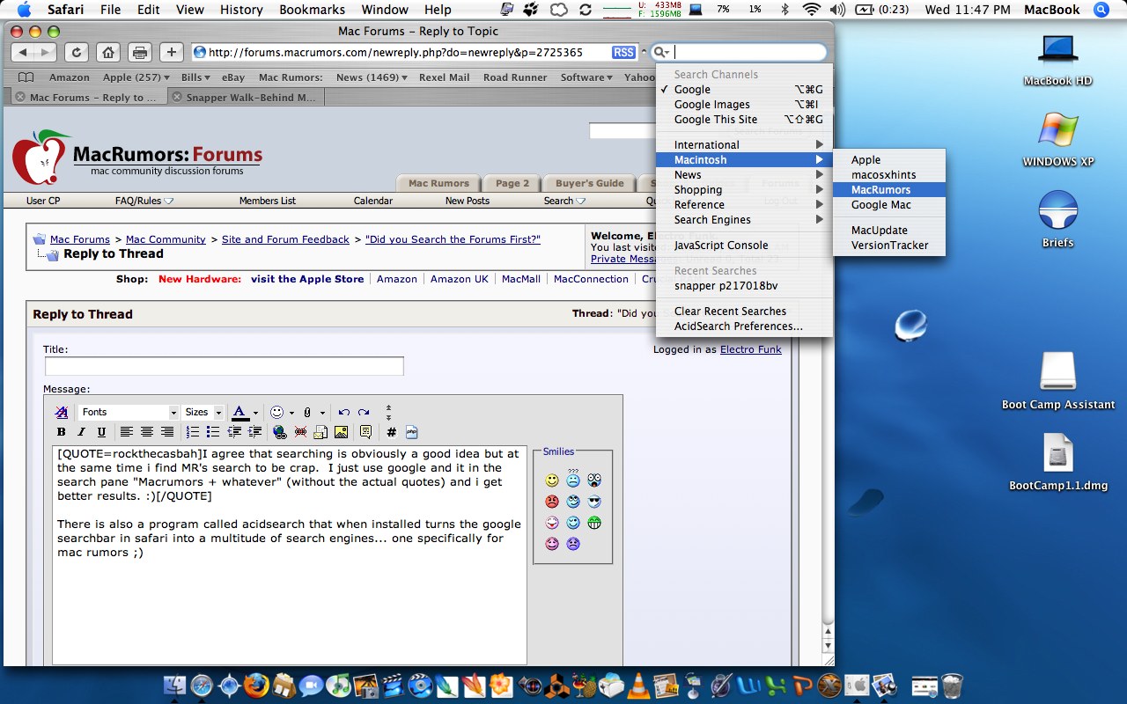Click the Remove Text Formatting icon
The width and height of the screenshot is (1127, 704).
click(62, 412)
